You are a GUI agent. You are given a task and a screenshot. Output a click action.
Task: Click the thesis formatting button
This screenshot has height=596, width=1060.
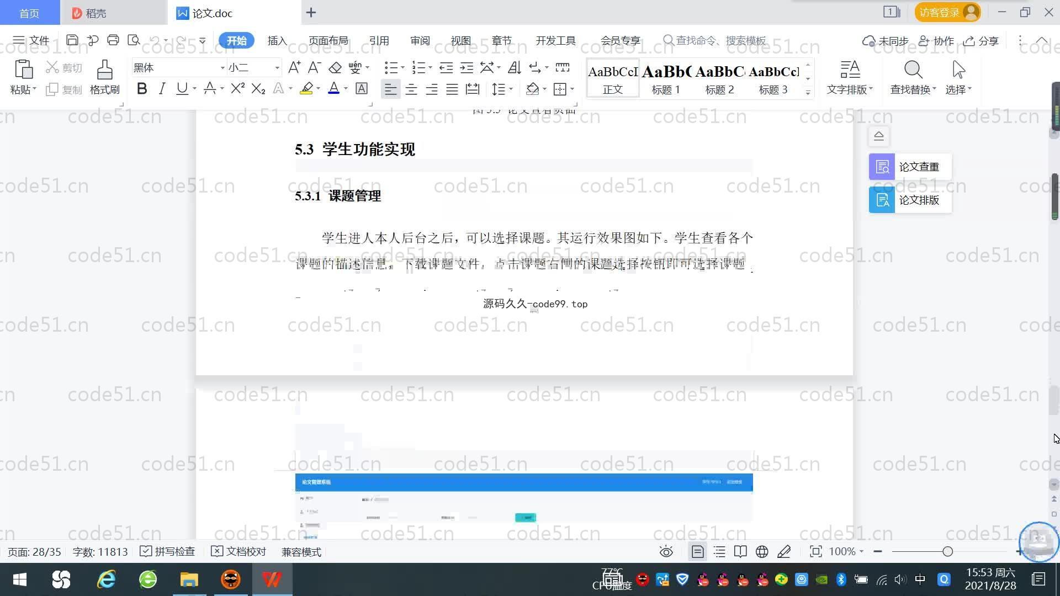tap(910, 200)
